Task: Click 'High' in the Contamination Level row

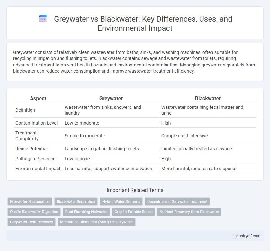Action: click(x=208, y=123)
